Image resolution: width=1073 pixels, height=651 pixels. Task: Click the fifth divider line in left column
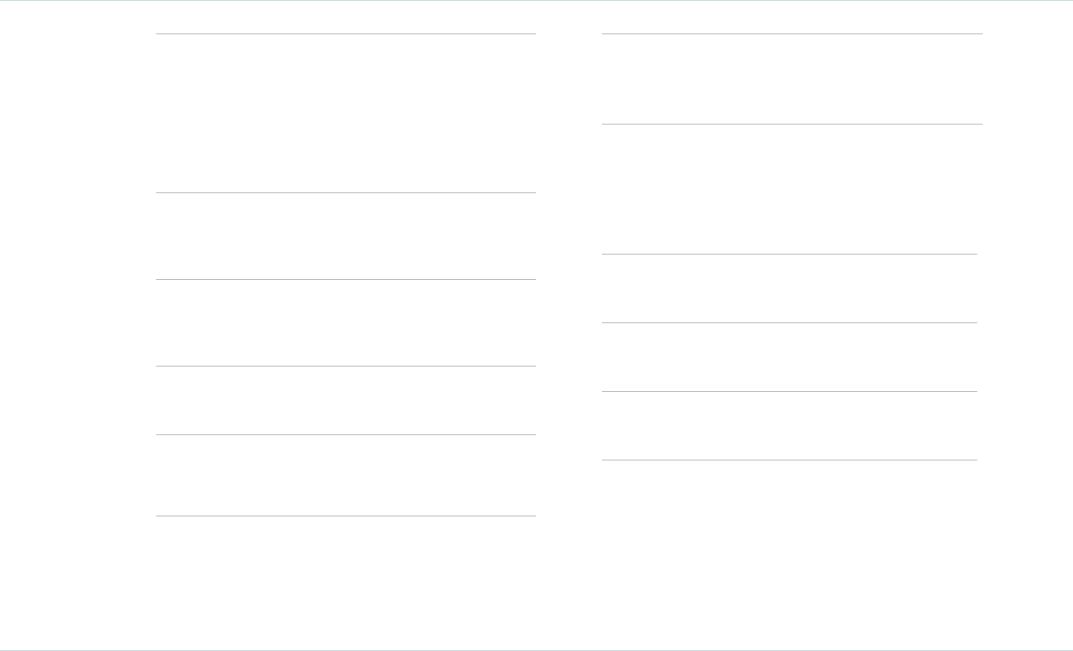coord(346,435)
